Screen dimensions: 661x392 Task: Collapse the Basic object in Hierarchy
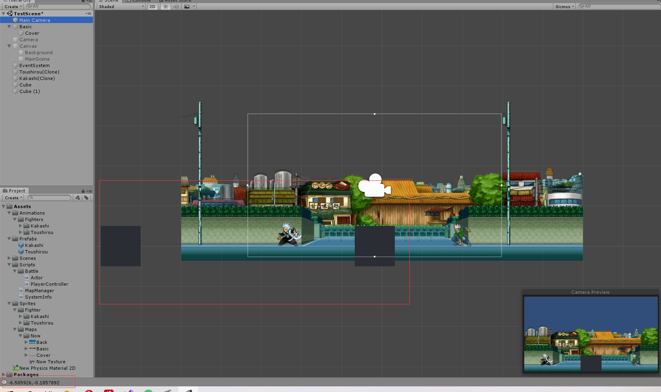[x=9, y=27]
